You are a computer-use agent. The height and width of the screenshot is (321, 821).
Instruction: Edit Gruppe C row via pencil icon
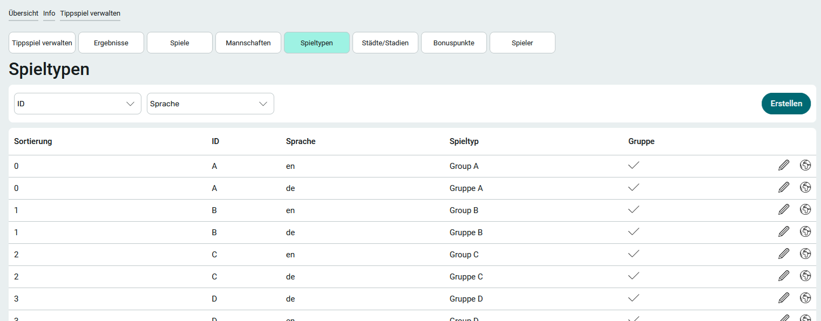pyautogui.click(x=784, y=276)
